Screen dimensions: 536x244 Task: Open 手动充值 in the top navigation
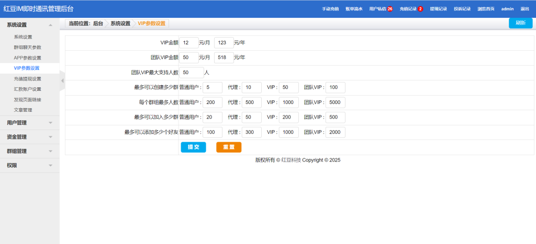click(330, 9)
